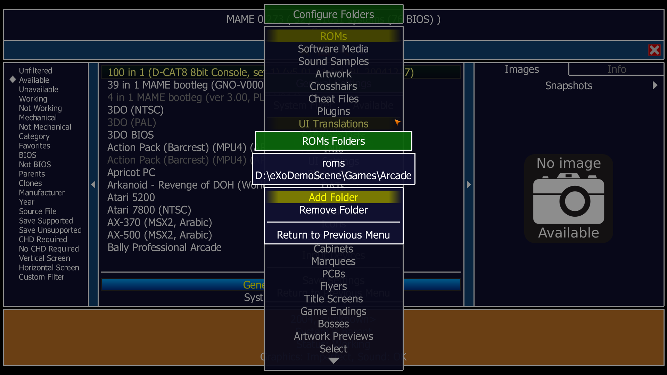
Task: Select the PCBs folder entry
Action: coord(333,274)
